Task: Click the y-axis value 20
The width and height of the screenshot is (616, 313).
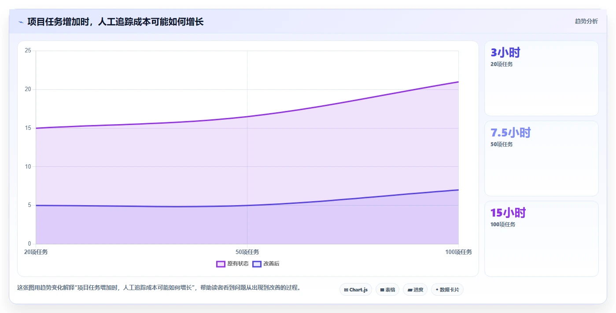Action: click(28, 89)
